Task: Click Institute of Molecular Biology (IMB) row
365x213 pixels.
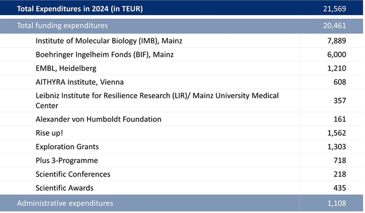Action: (109, 41)
